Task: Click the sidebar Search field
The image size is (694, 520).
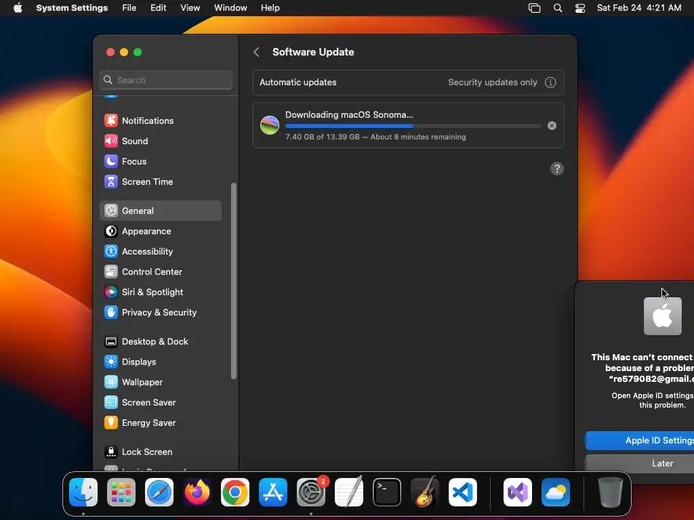Action: click(x=166, y=80)
